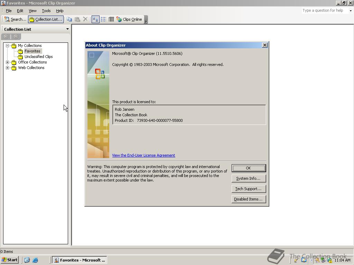Click the 11:04 AM clock
This screenshot has height=265, width=354.
[342, 260]
